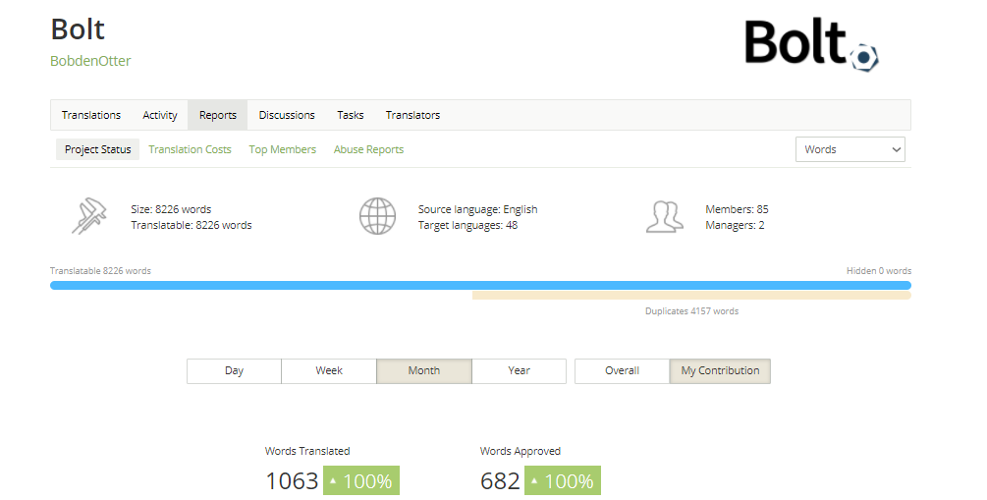
Task: Click the 1063 words translated value
Action: coord(292,481)
